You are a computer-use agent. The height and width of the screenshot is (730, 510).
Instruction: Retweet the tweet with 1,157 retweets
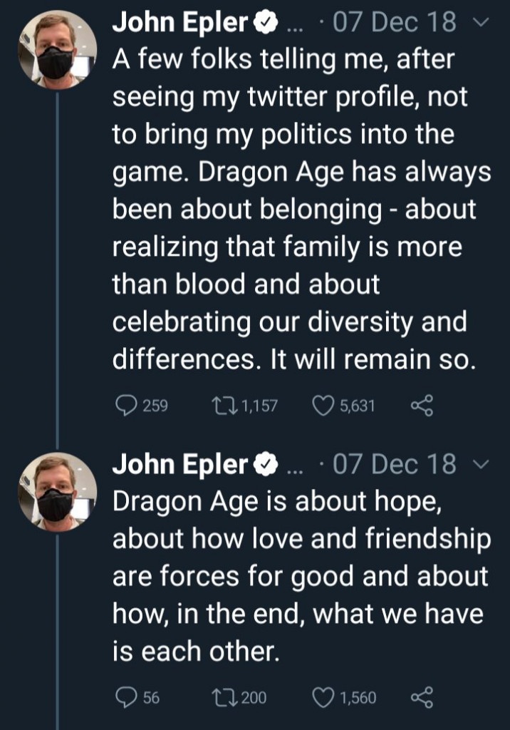tap(222, 406)
